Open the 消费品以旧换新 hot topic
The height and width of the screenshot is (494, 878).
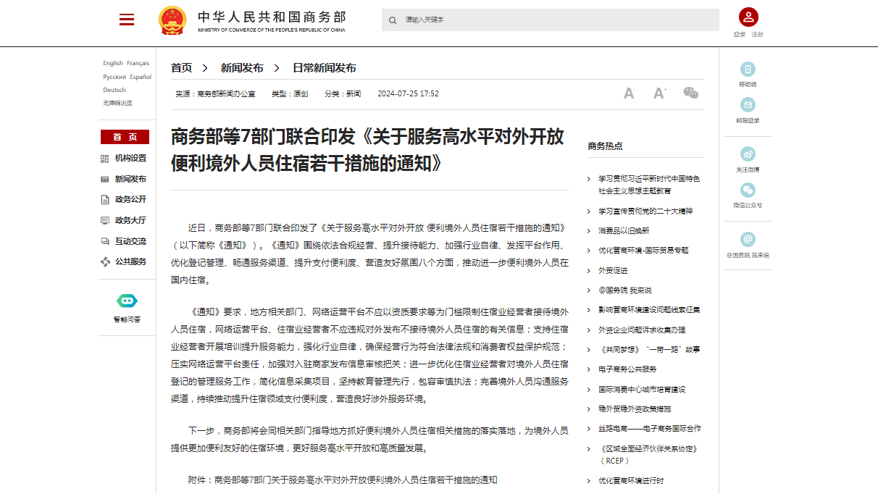tap(624, 230)
